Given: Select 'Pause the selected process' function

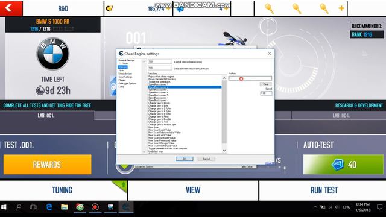Looking at the screenshot, I should coord(162,79).
